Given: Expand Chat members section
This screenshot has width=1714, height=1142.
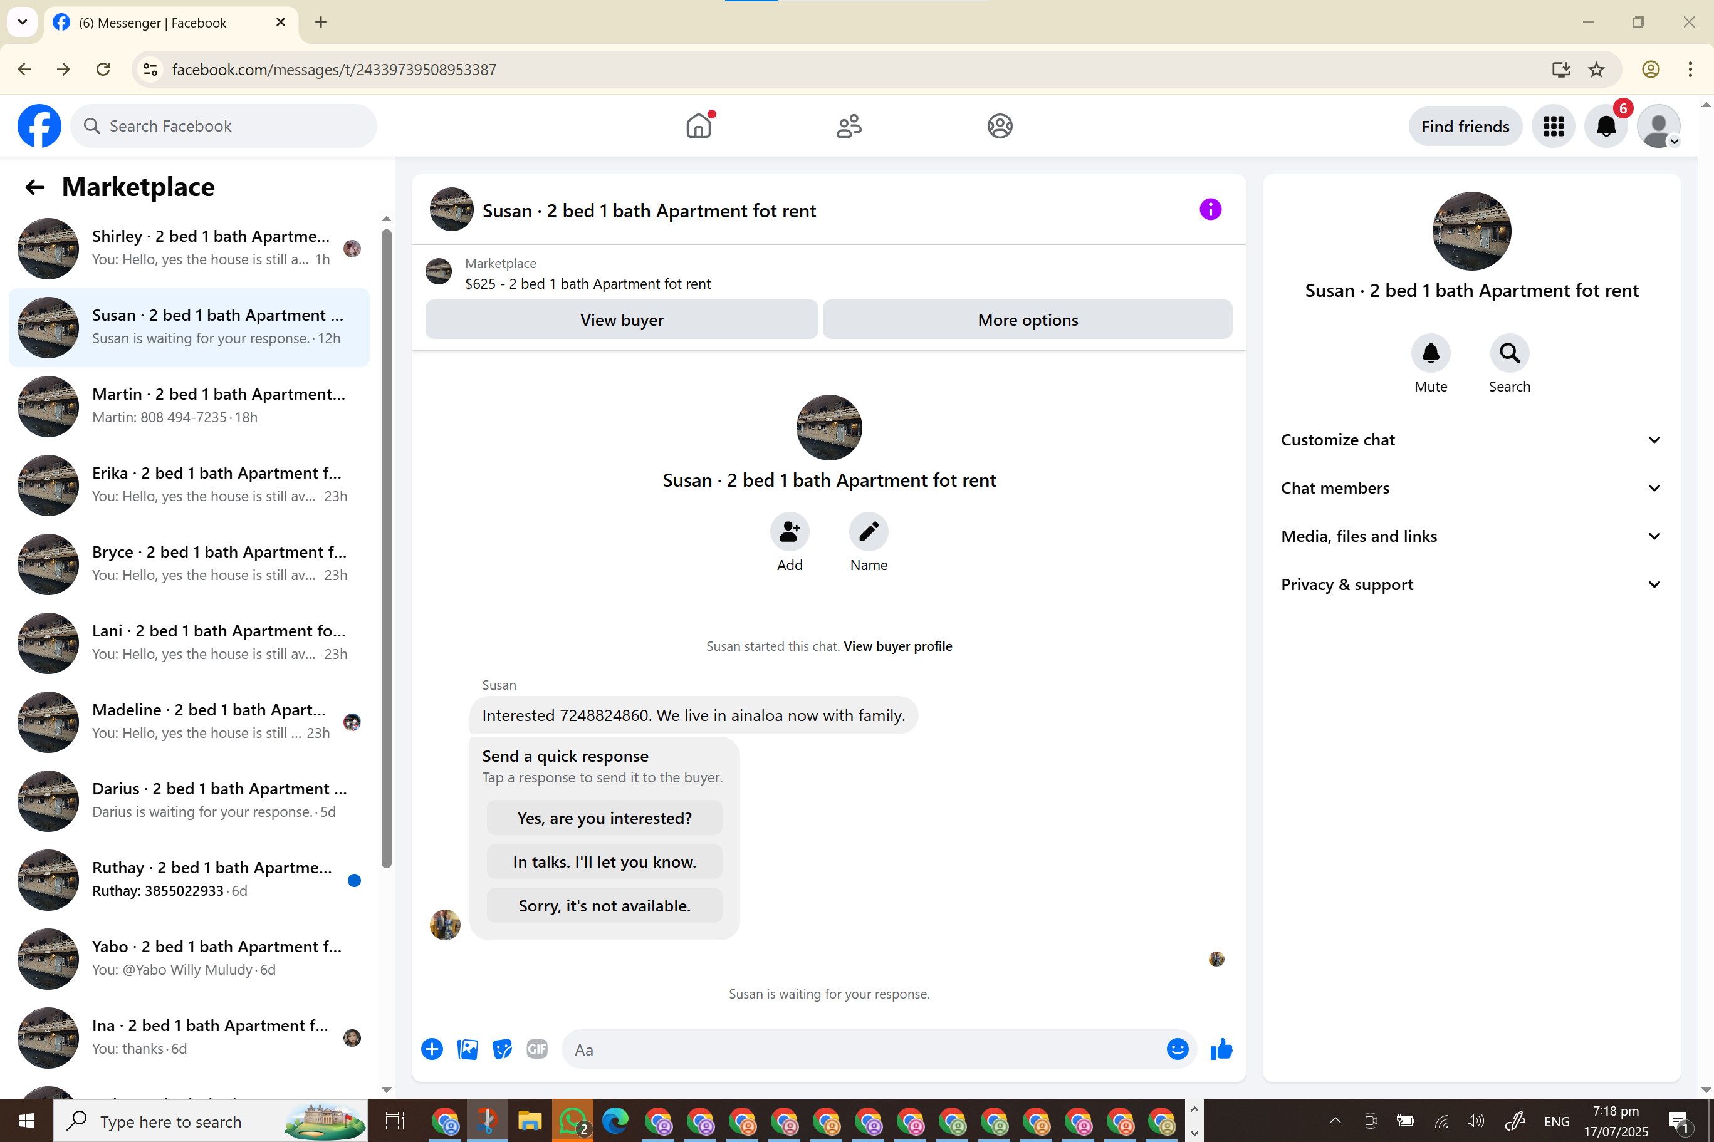Looking at the screenshot, I should pos(1470,488).
